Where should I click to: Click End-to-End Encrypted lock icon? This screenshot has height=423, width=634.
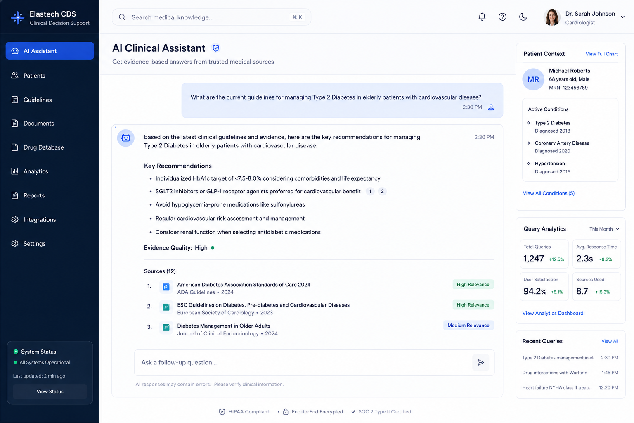(x=286, y=412)
